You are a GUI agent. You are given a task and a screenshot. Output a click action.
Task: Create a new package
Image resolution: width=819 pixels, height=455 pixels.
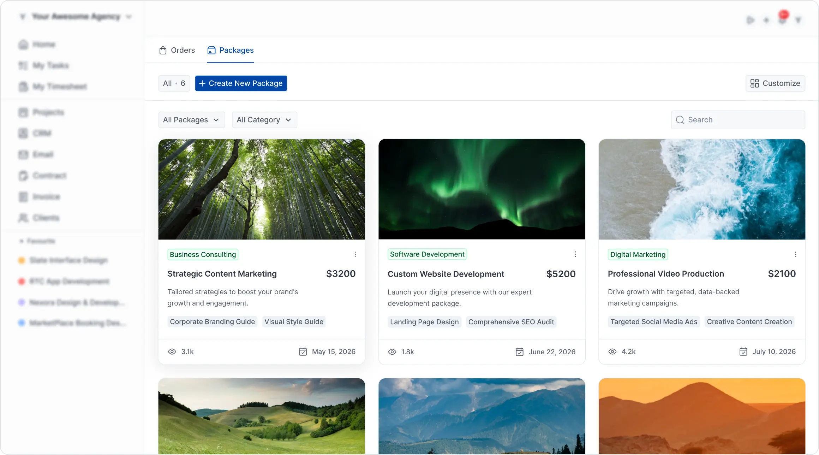tap(241, 83)
